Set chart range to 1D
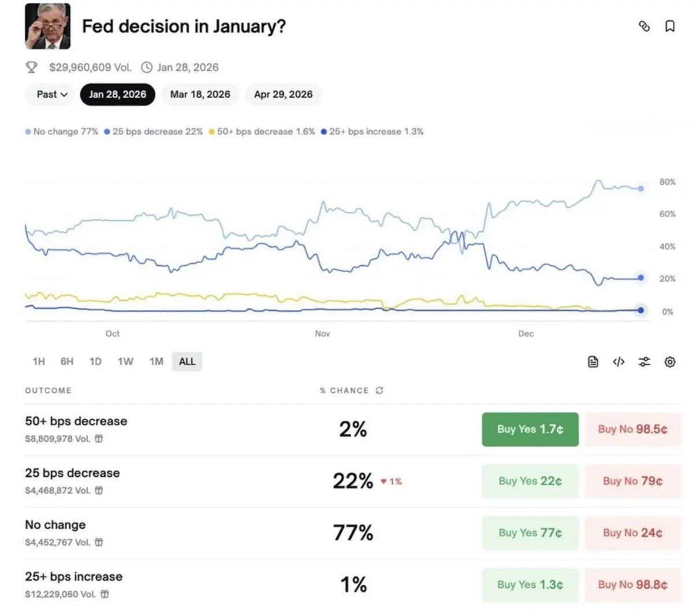Image resolution: width=693 pixels, height=616 pixels. coord(95,362)
